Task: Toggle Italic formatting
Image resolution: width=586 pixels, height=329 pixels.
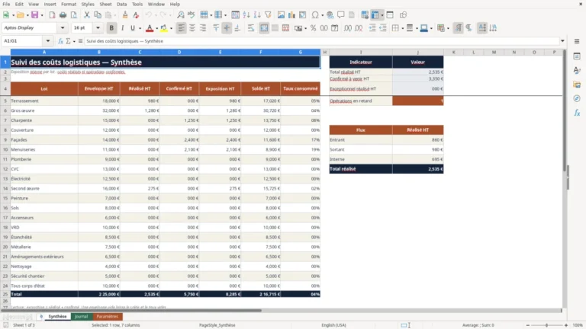Action: pos(122,28)
